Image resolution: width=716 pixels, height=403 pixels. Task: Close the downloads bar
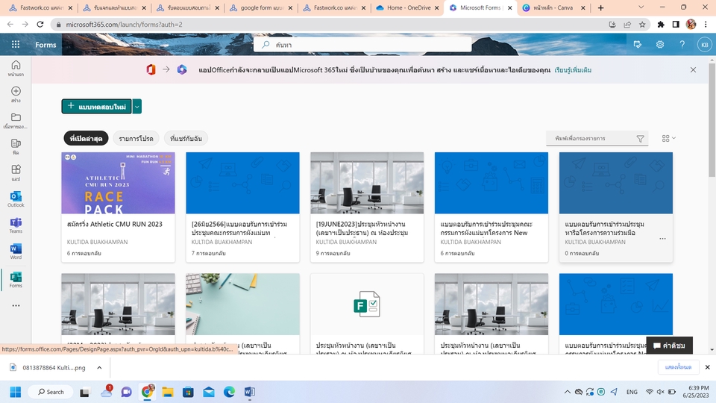[x=707, y=367]
